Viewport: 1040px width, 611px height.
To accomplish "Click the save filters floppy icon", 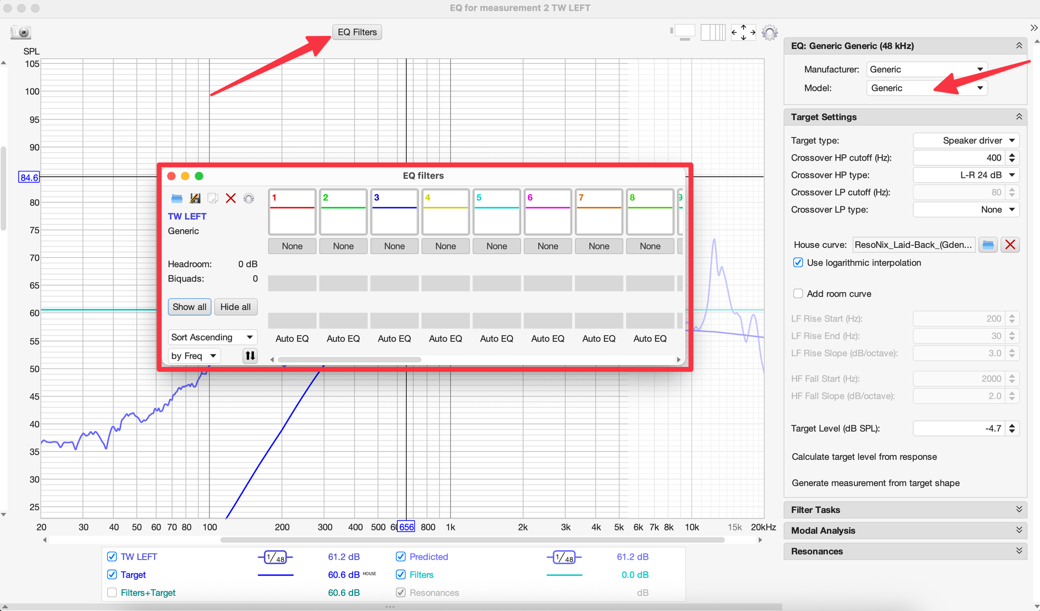I will tap(195, 198).
